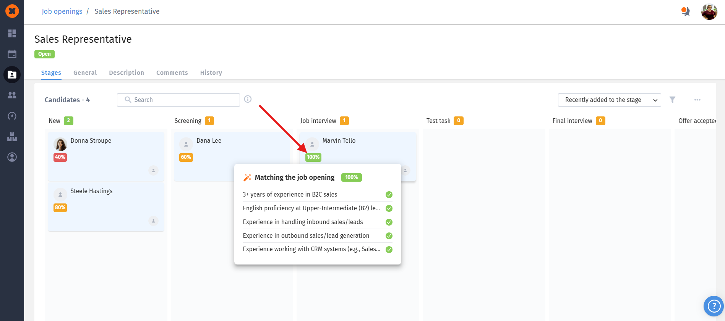
Task: Open the employees group icon in the sidebar
Action: pyautogui.click(x=12, y=95)
